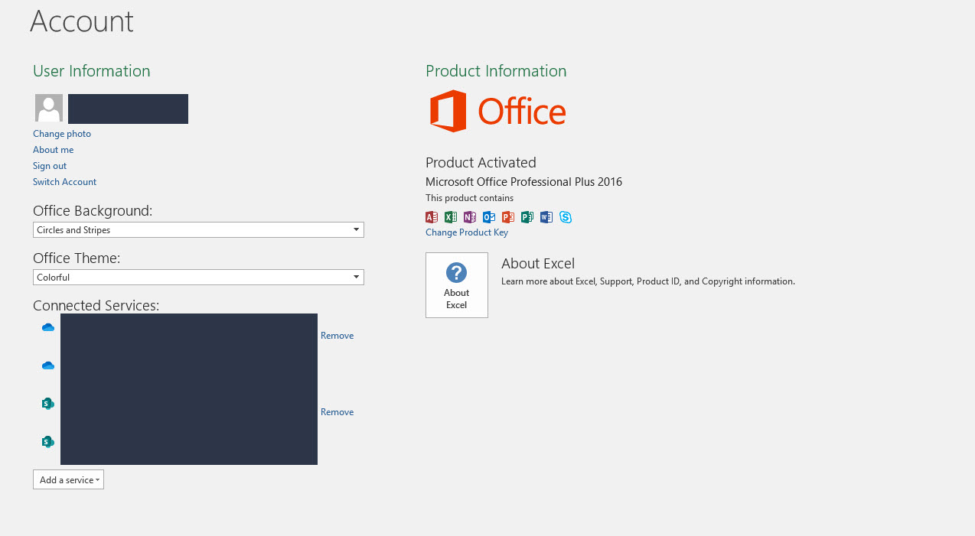Expand the Add a service menu
This screenshot has width=975, height=536.
click(x=68, y=480)
